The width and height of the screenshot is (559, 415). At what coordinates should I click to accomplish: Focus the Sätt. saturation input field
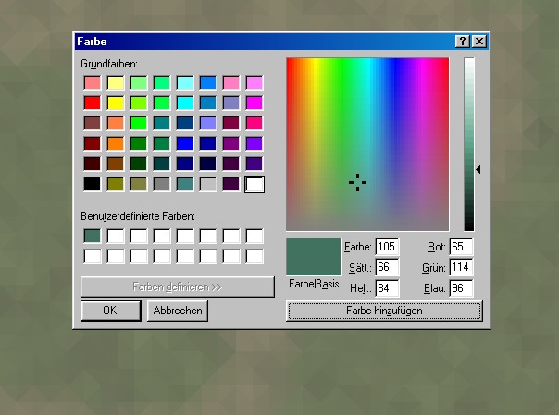386,267
